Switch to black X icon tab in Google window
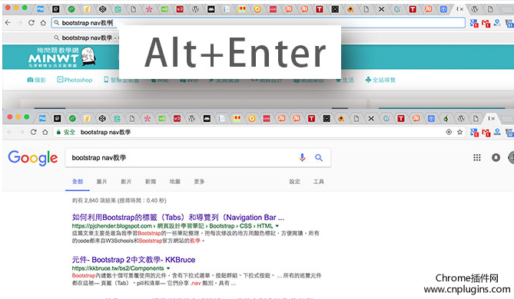This screenshot has height=299, width=514. point(371,118)
